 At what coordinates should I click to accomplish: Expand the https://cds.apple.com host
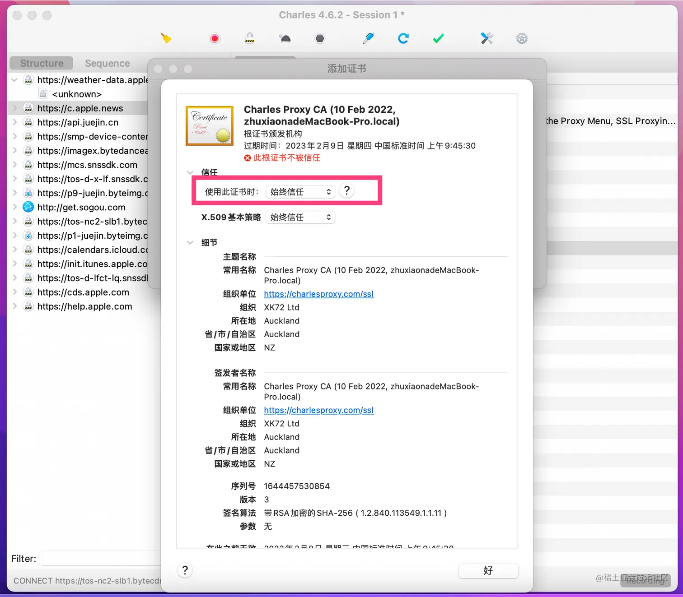pos(14,292)
